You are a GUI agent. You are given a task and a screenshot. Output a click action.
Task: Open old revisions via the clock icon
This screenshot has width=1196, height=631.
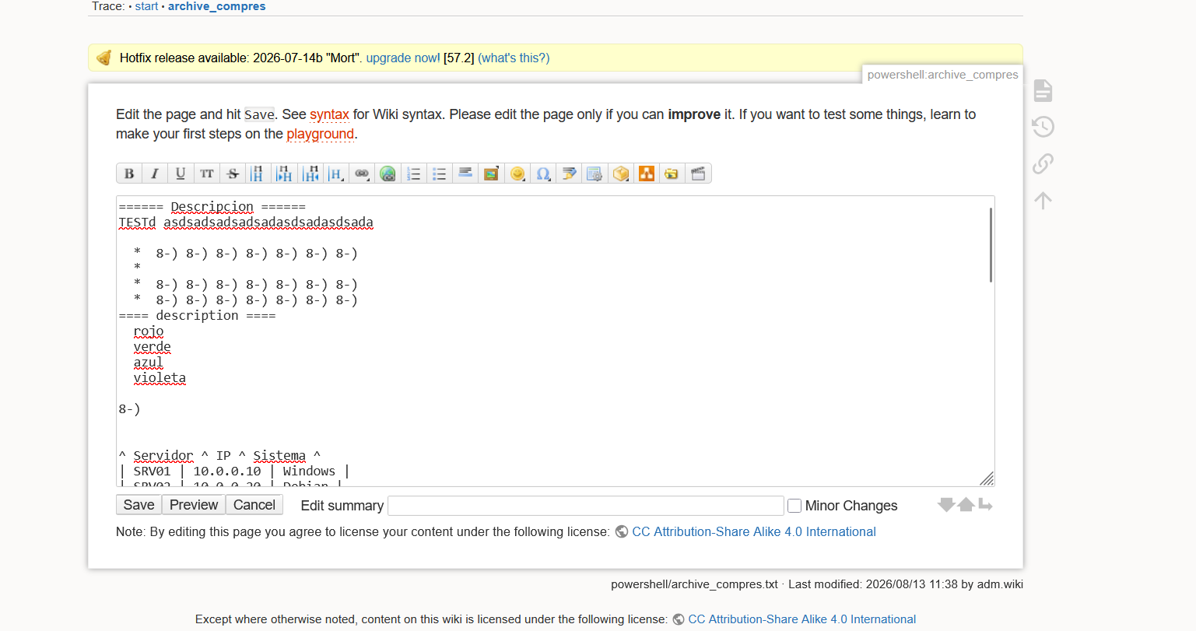pos(1043,126)
